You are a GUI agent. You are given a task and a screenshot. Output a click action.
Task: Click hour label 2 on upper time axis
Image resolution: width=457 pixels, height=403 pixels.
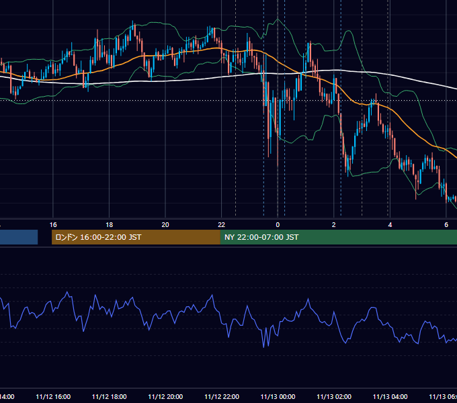(x=334, y=225)
